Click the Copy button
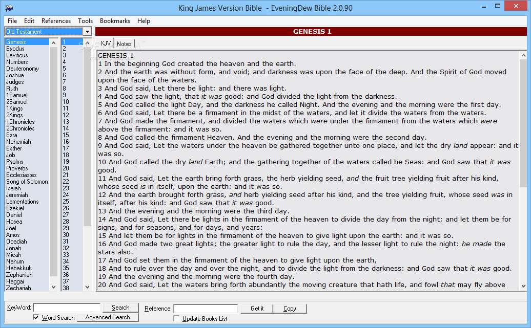Viewport: 531px width, 328px height. (290, 309)
